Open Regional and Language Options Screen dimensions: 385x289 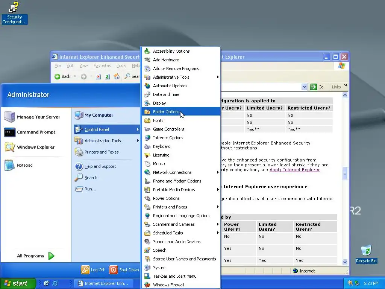click(x=181, y=216)
